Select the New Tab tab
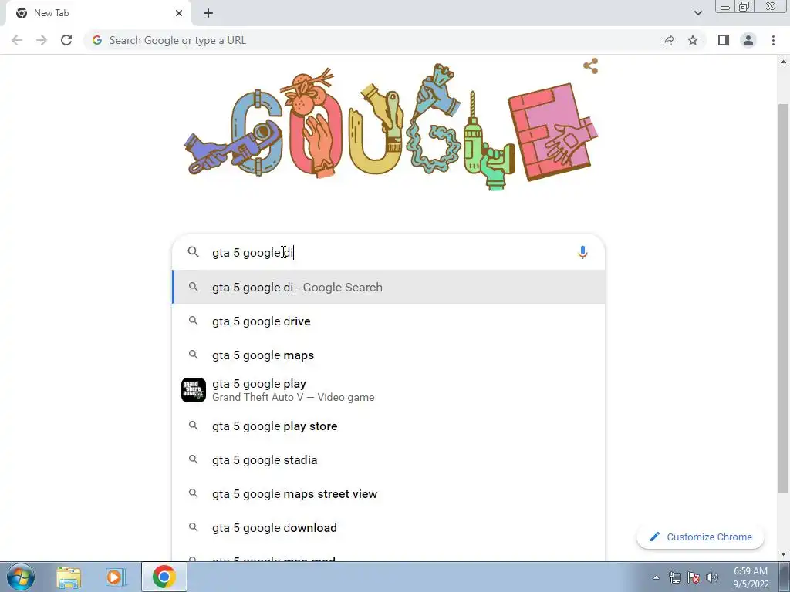 point(99,13)
